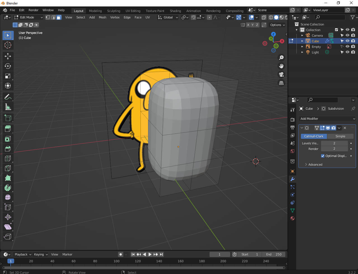358x274 pixels.
Task: Select the Bevel tool
Action: tap(8, 149)
